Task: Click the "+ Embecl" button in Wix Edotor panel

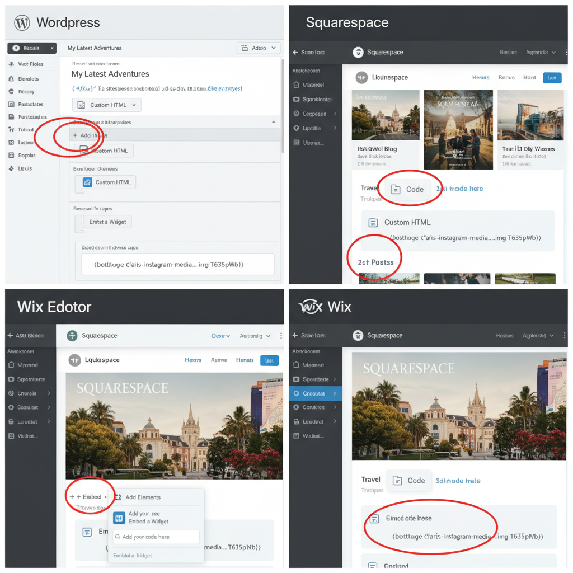Action: (x=88, y=497)
